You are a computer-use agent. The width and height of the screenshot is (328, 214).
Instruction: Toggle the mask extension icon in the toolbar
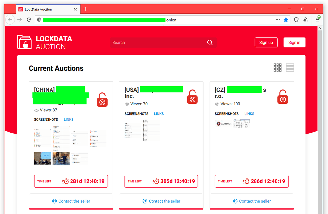(x=305, y=20)
